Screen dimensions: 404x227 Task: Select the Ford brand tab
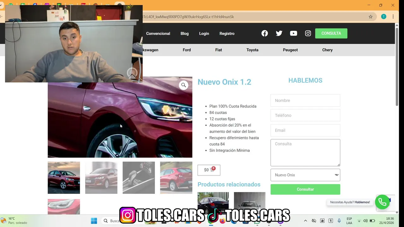point(187,50)
